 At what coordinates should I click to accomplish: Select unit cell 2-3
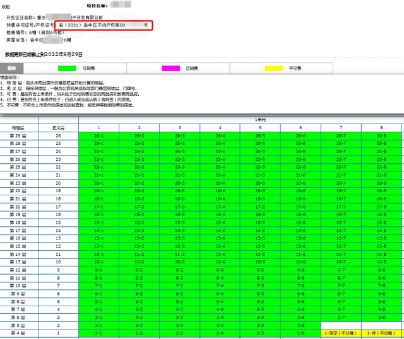pos(179,325)
